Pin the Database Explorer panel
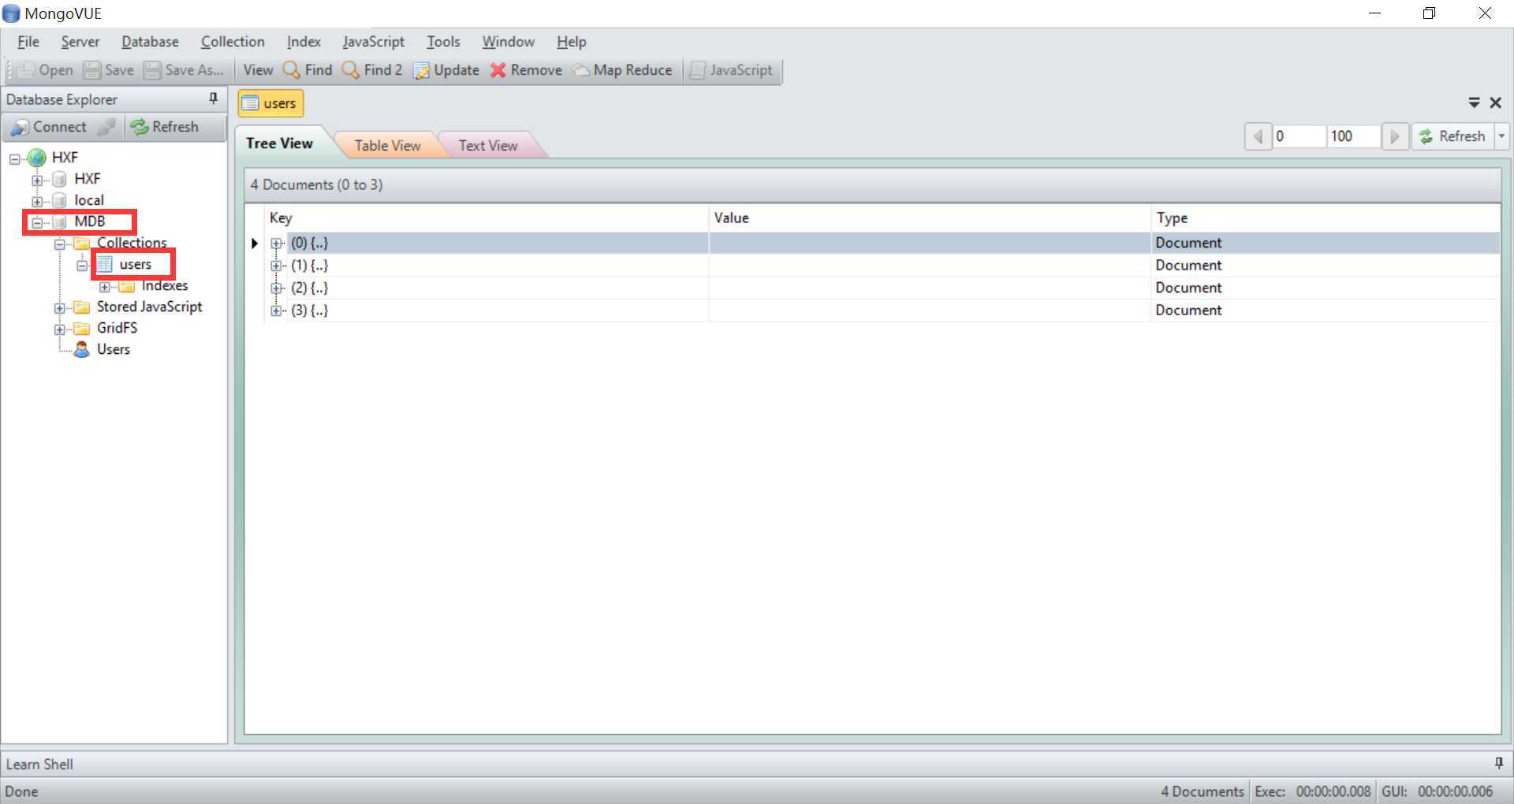The image size is (1514, 804). pyautogui.click(x=213, y=99)
